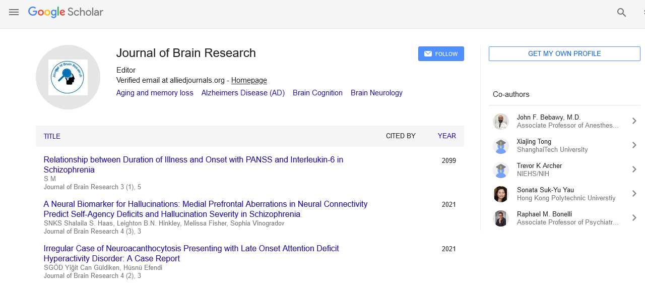This screenshot has height=283, width=645.
Task: Expand Xiajing Tong co-author chevron
Action: coord(634,145)
